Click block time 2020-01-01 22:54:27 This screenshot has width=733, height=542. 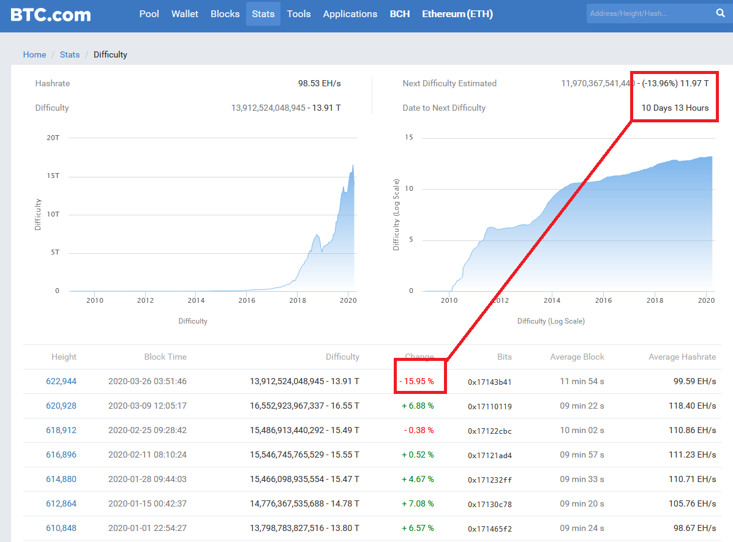click(x=147, y=528)
